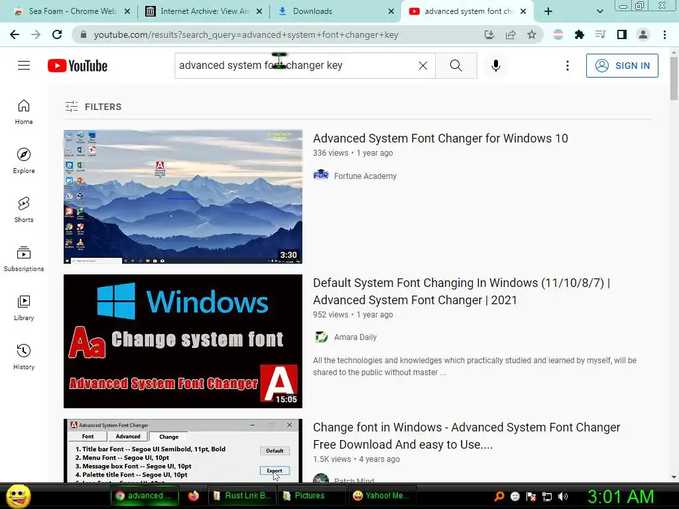The width and height of the screenshot is (679, 509).
Task: Open Shorts in the sidebar
Action: [x=24, y=210]
